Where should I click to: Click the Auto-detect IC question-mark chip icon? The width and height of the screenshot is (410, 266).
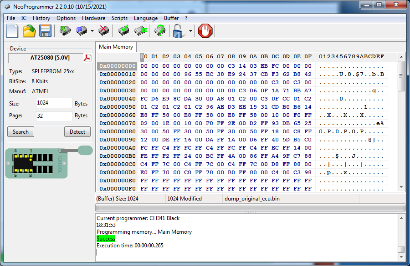click(x=159, y=31)
